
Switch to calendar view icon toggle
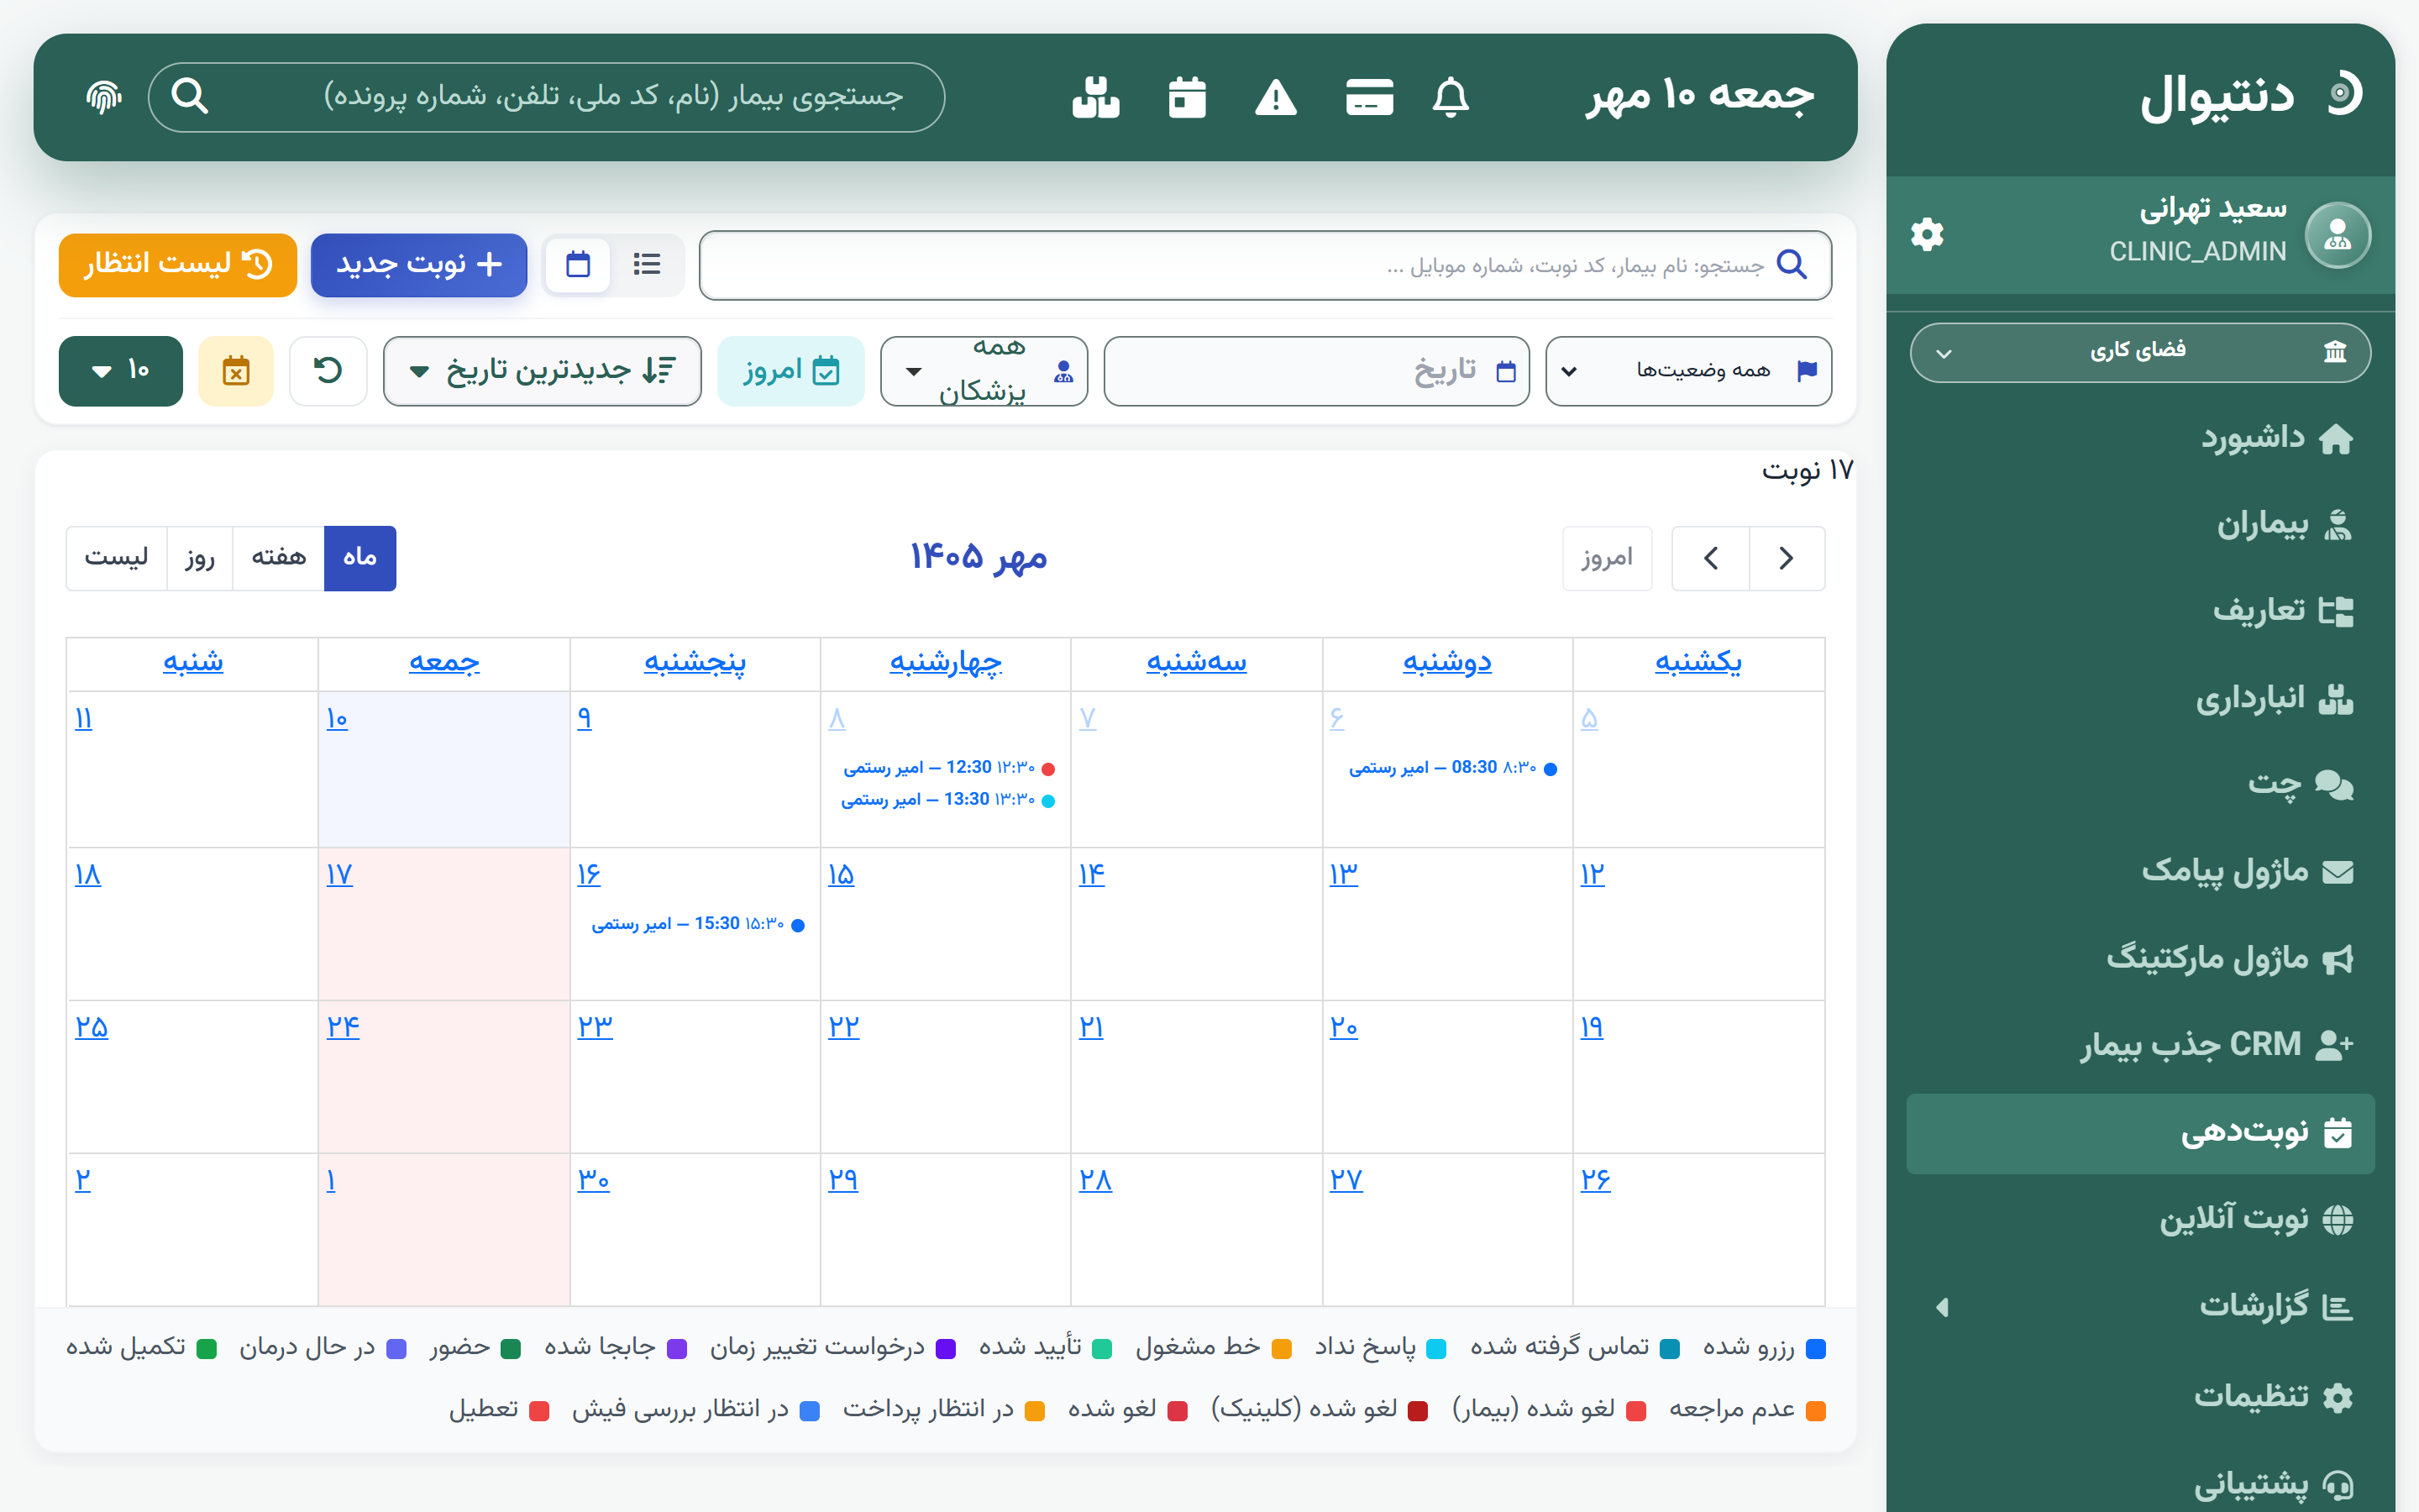(578, 264)
